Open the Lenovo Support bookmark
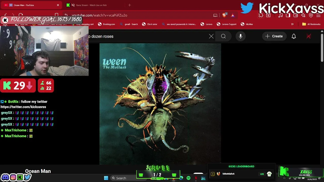324x182 pixels. click(x=227, y=24)
